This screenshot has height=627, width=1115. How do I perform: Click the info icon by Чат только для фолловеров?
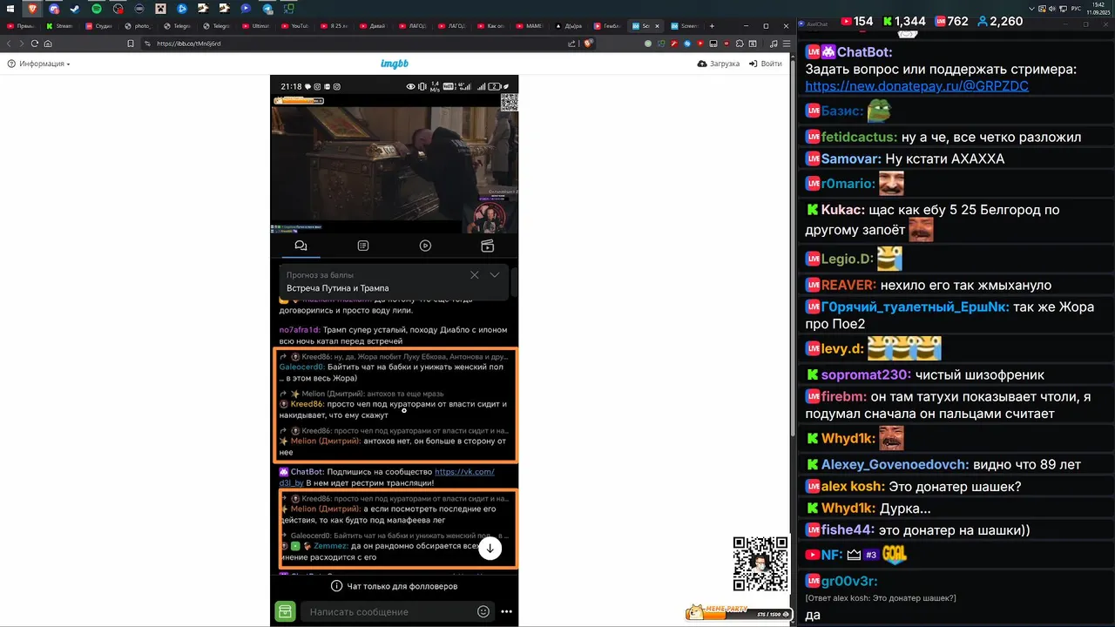pos(336,586)
